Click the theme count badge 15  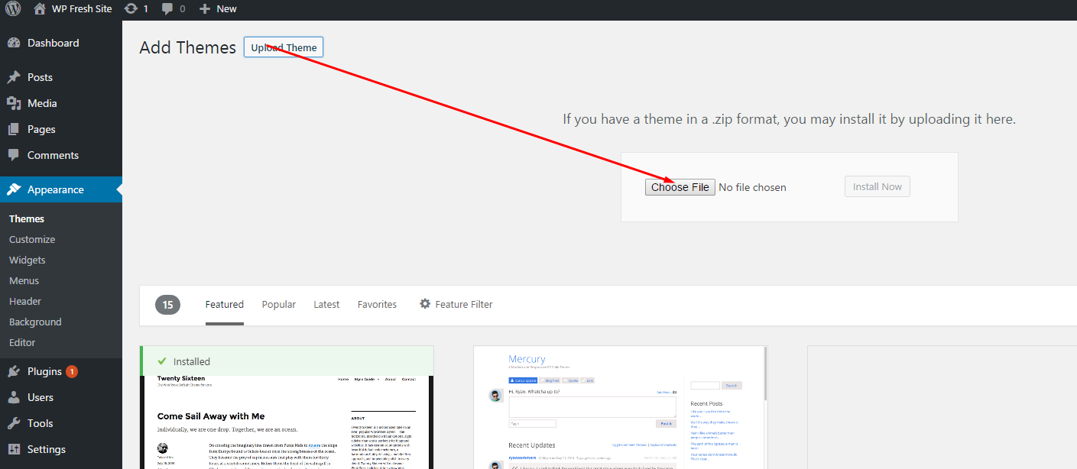[x=167, y=305]
